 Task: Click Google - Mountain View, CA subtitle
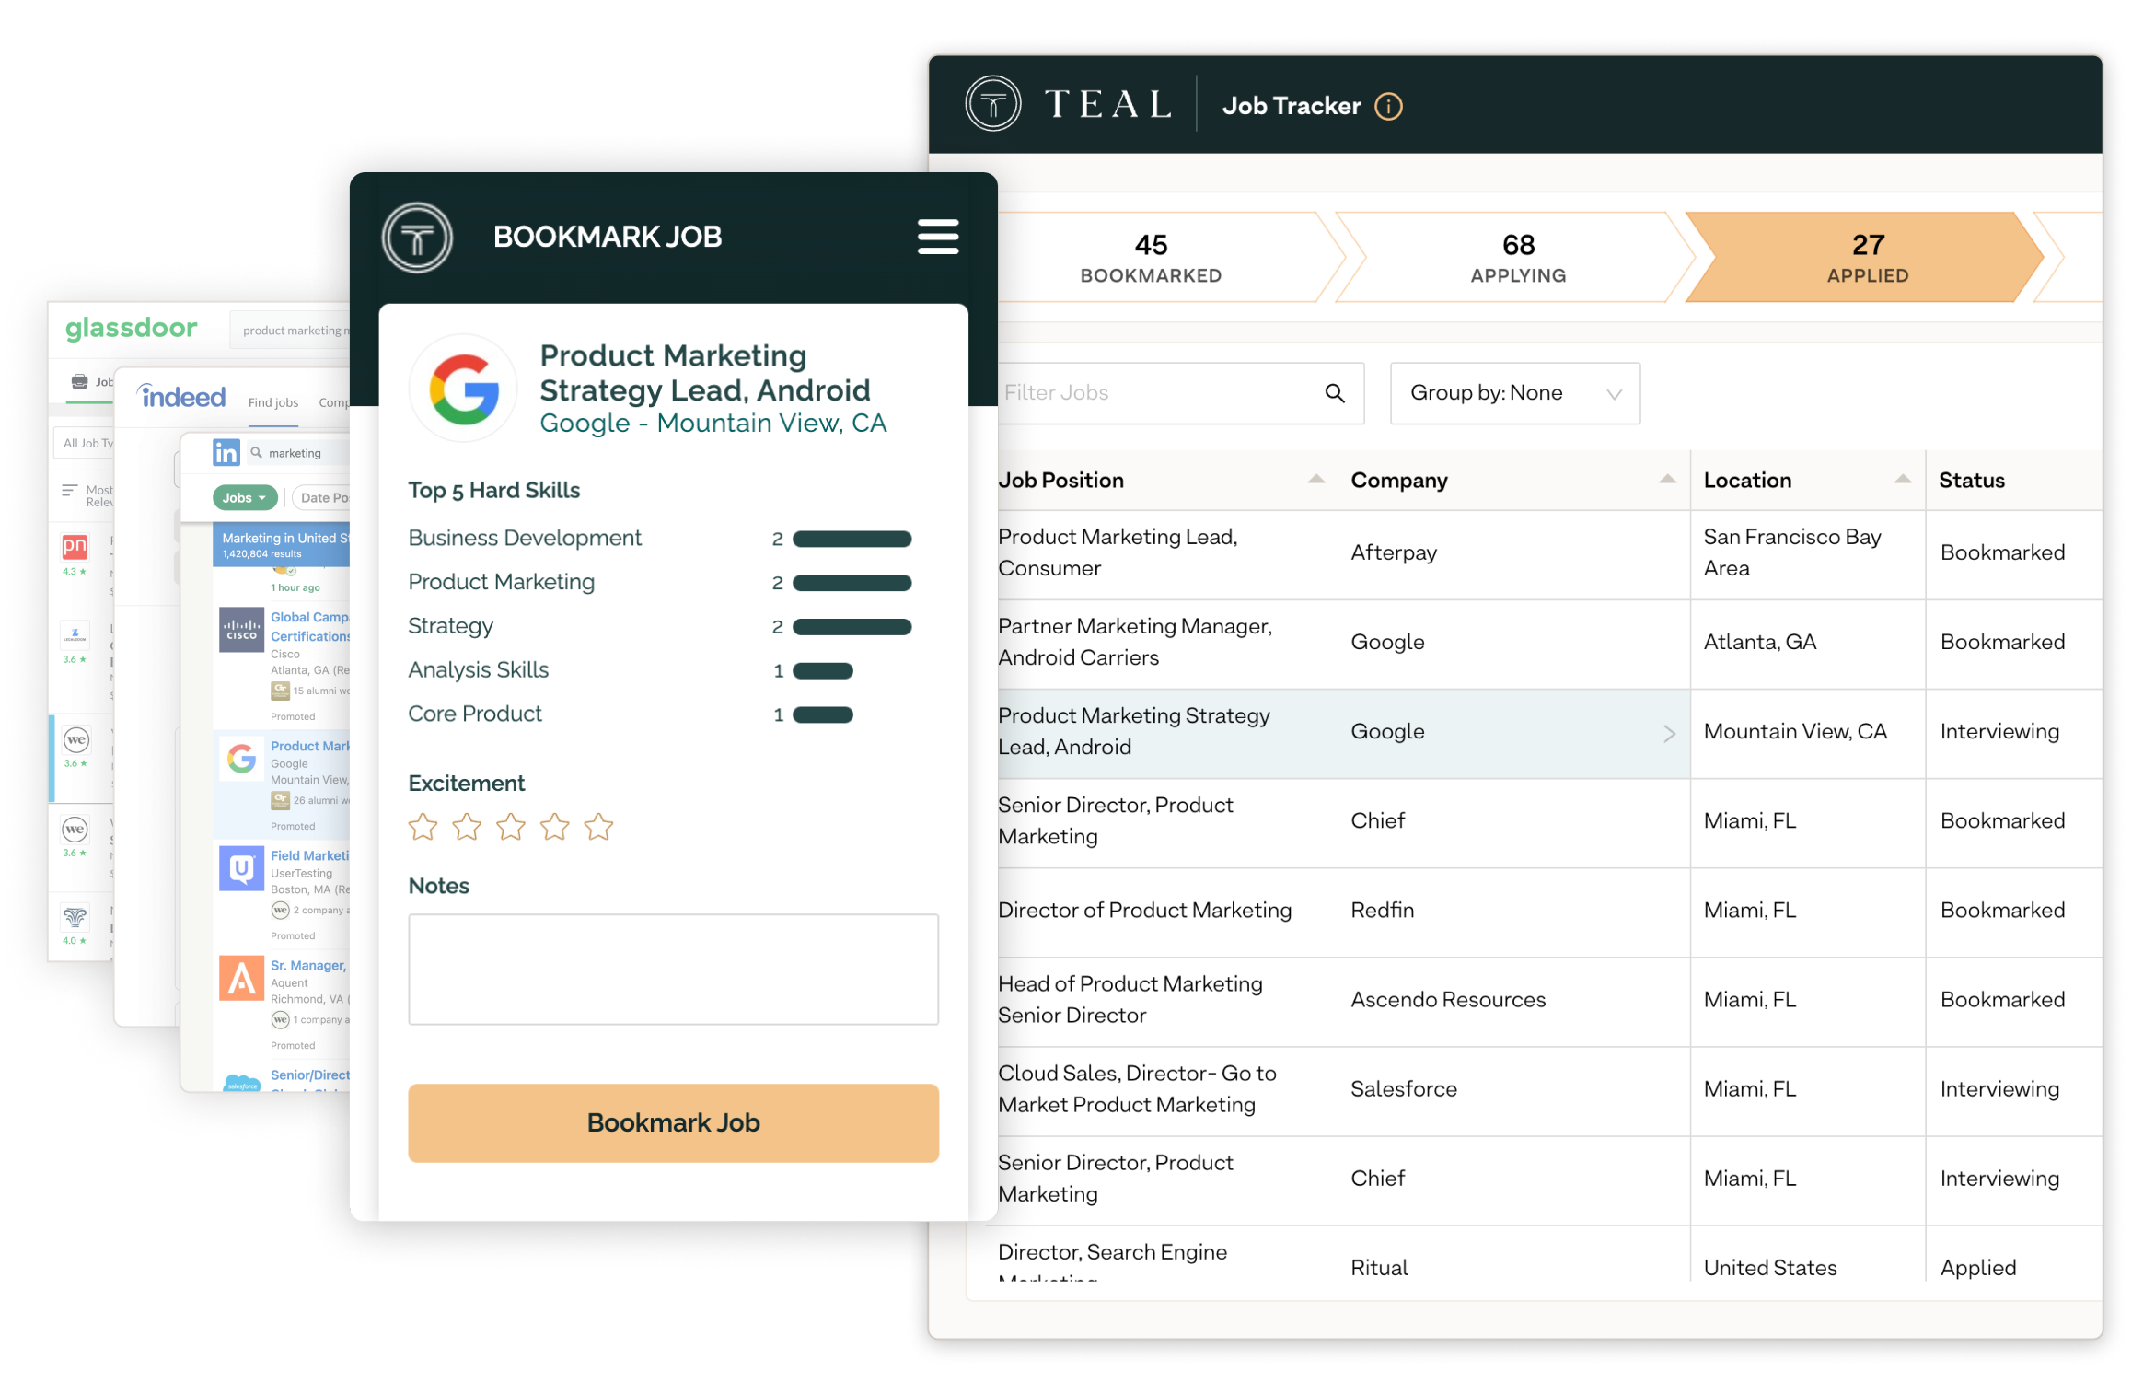pyautogui.click(x=713, y=424)
